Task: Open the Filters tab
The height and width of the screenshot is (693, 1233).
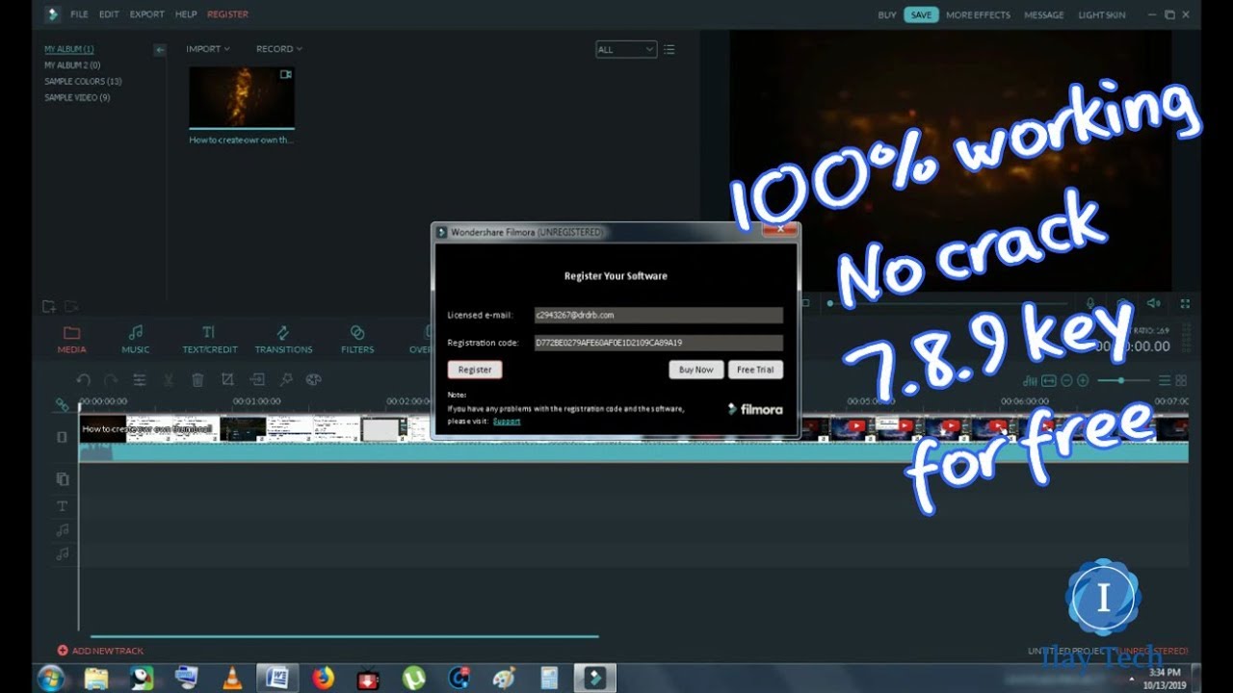Action: click(357, 339)
